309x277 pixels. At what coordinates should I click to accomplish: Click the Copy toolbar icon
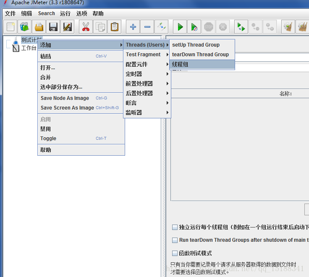(x=100, y=27)
